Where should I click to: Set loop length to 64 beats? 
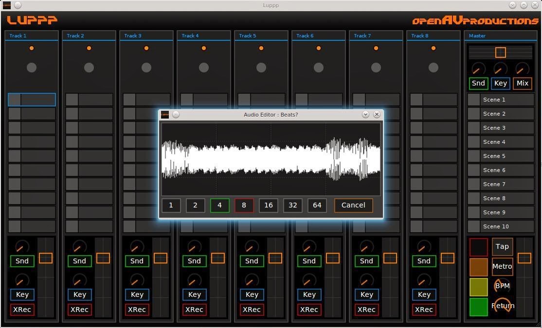(317, 205)
